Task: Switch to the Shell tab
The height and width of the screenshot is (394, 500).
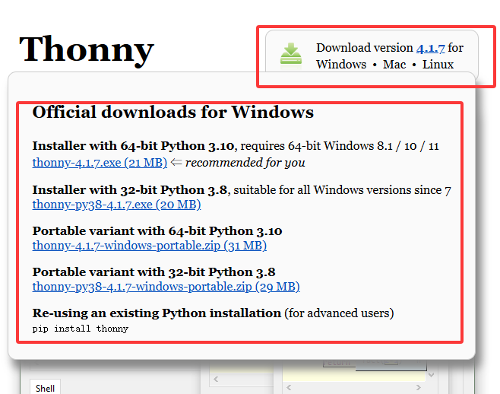Action: (x=45, y=388)
